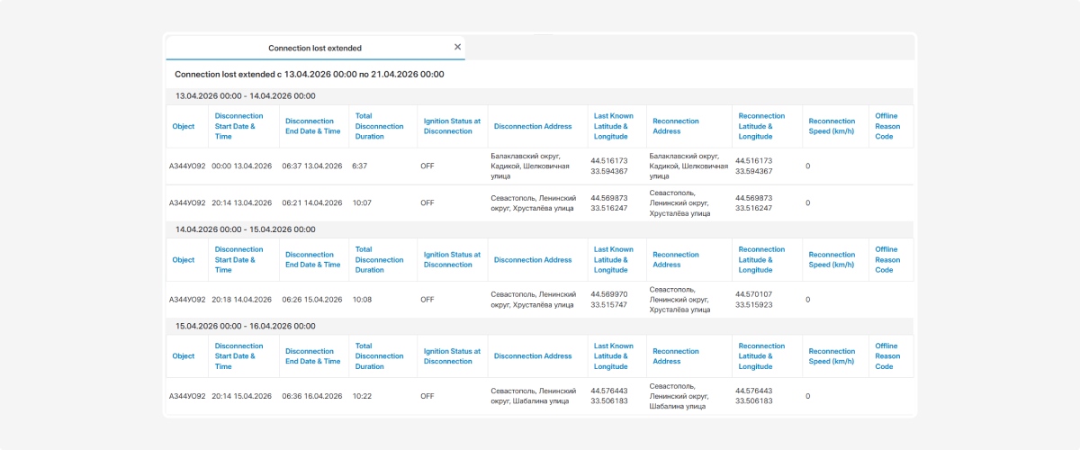The width and height of the screenshot is (1080, 450).
Task: Select A344YO92 object in 00:00 13.04.2026 row
Action: (x=187, y=166)
